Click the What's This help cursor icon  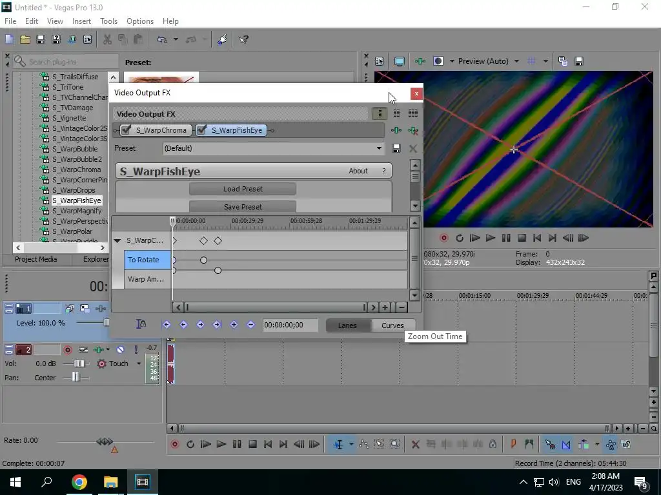pyautogui.click(x=243, y=39)
